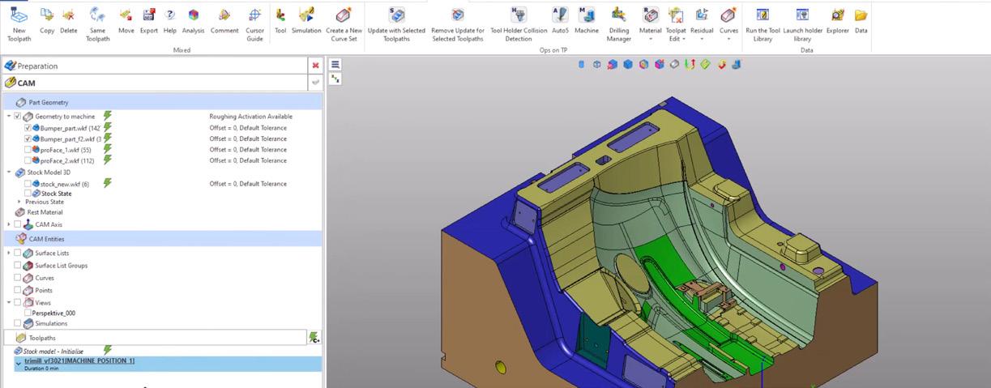Select 'Stock model - Initialise' entry
991x388 pixels.
point(53,351)
